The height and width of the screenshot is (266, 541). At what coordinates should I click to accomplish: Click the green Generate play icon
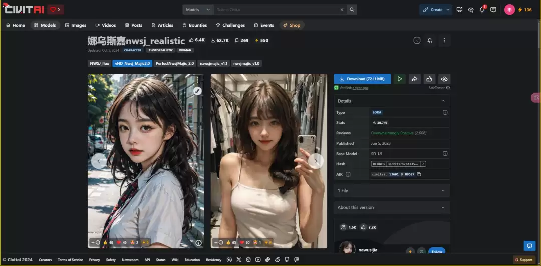pos(399,79)
